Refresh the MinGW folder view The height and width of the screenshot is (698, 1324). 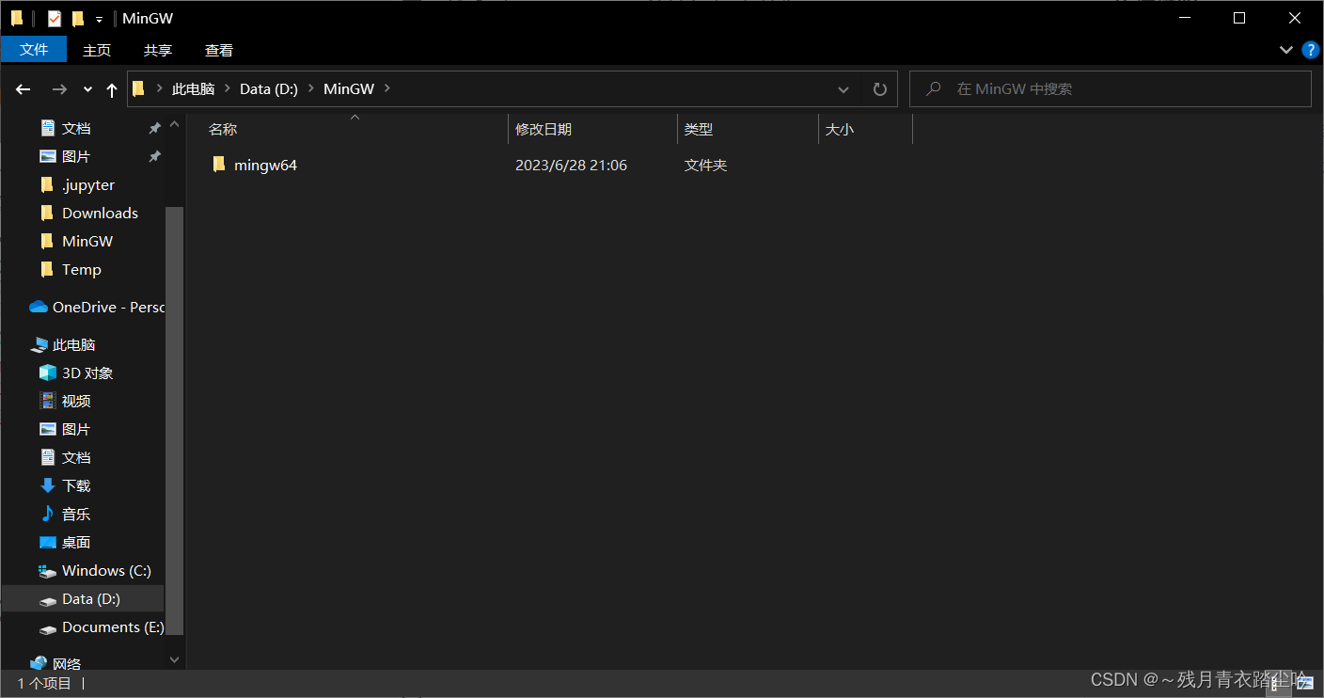click(x=880, y=89)
